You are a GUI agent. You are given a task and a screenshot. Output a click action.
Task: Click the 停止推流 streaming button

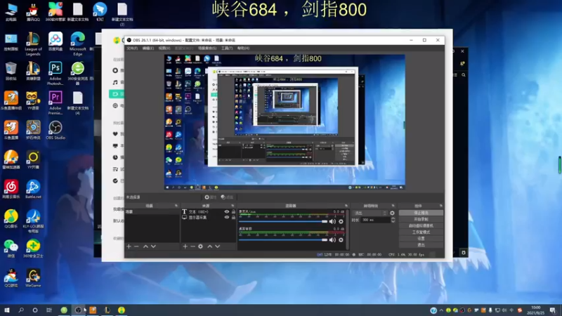coord(421,213)
